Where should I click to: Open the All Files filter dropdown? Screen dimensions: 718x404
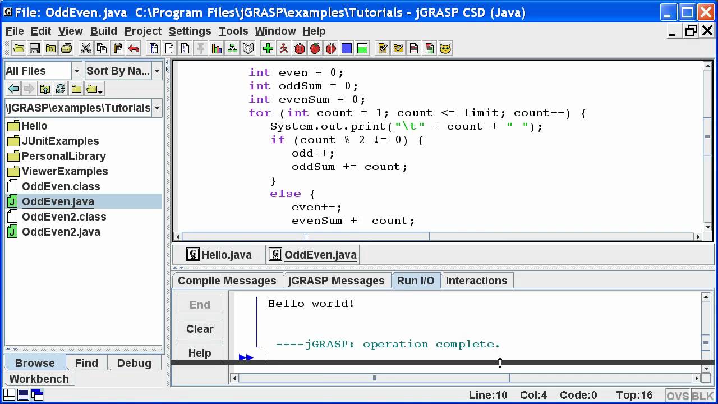(76, 71)
